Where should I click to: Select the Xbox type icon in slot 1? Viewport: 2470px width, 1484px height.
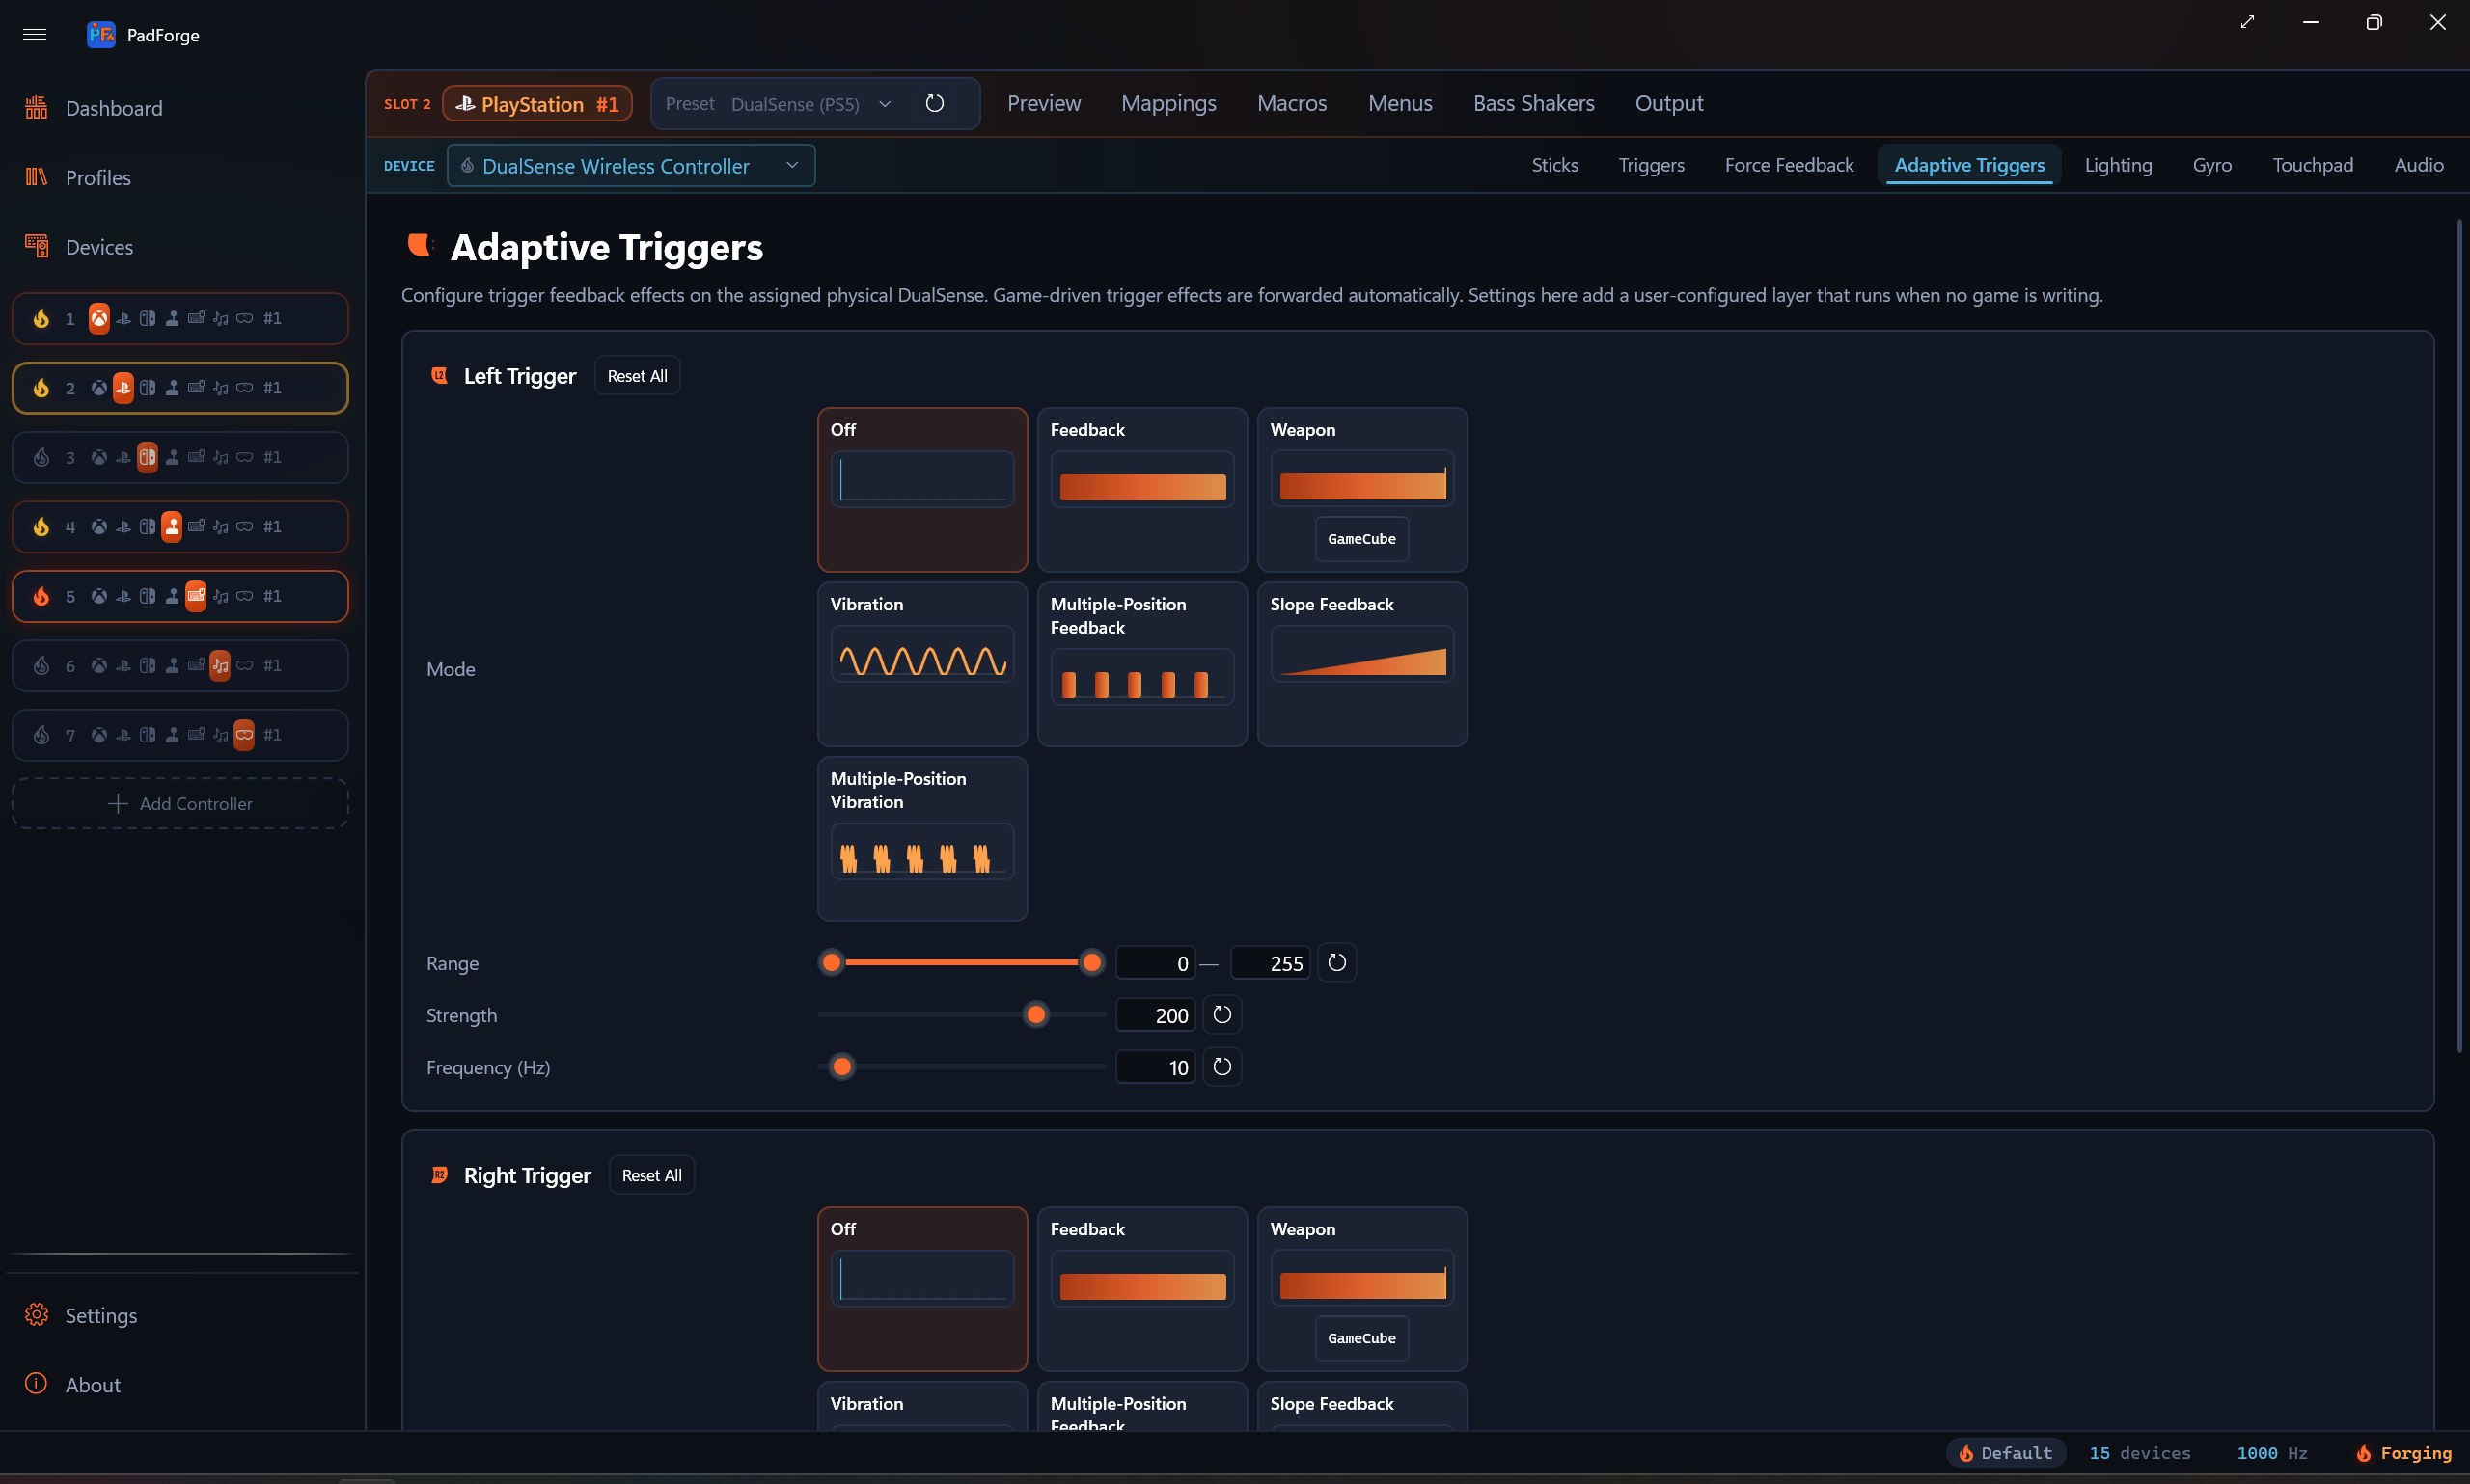[99, 318]
